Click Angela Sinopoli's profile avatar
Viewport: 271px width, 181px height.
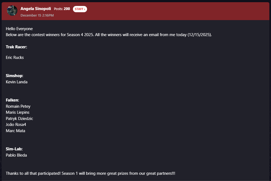(12, 11)
